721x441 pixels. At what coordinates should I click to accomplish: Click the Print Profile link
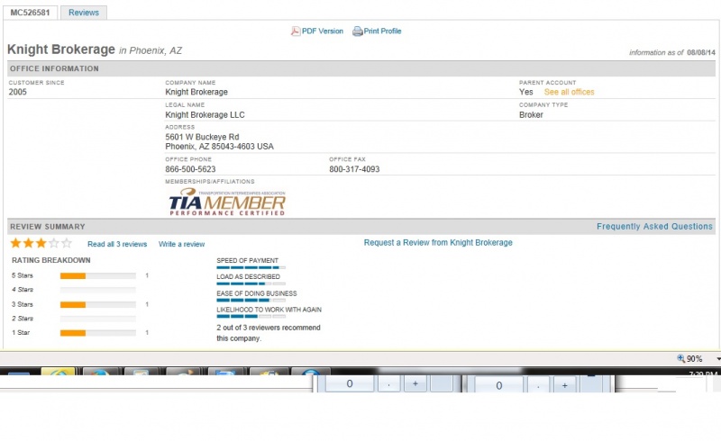pyautogui.click(x=382, y=31)
